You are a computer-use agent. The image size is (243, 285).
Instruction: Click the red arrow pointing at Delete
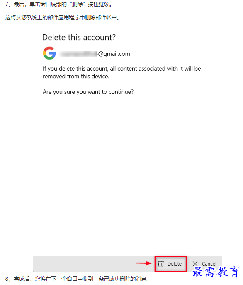[144, 263]
